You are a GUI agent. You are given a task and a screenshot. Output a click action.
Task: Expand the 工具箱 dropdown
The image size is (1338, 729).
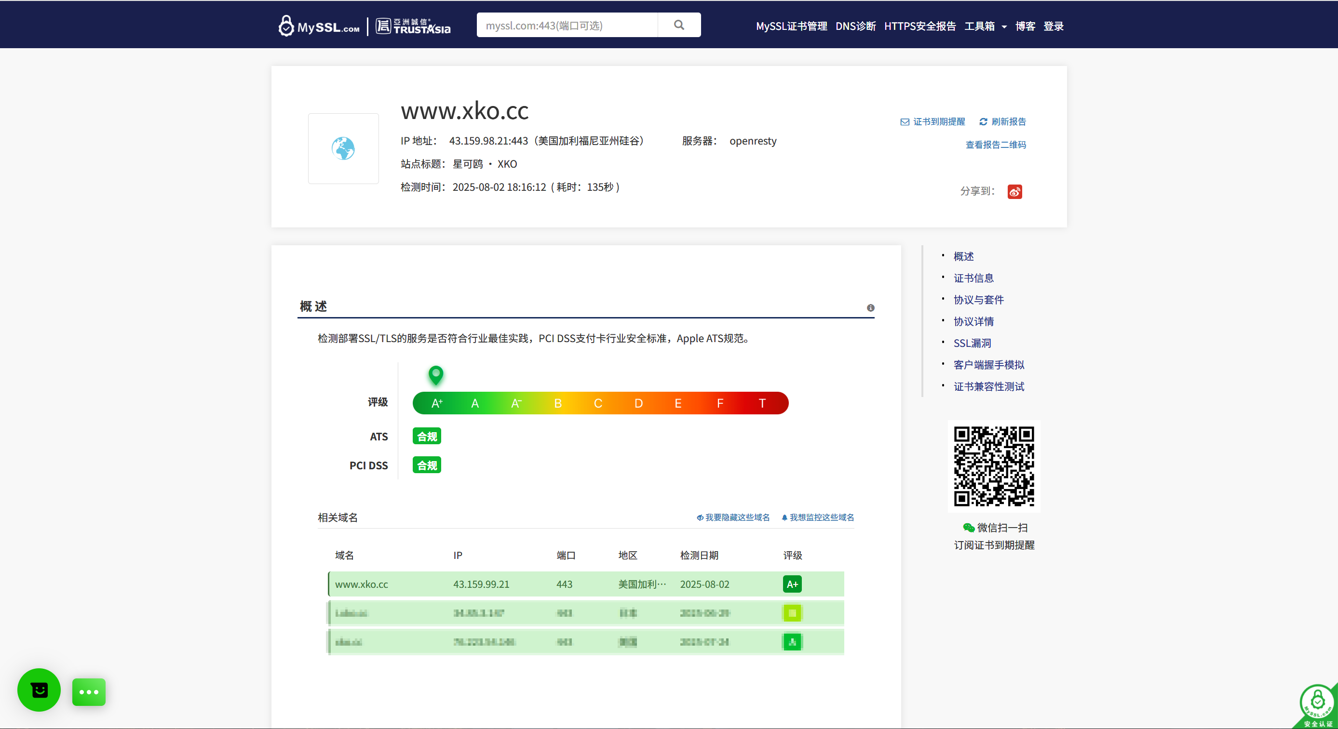tap(986, 26)
